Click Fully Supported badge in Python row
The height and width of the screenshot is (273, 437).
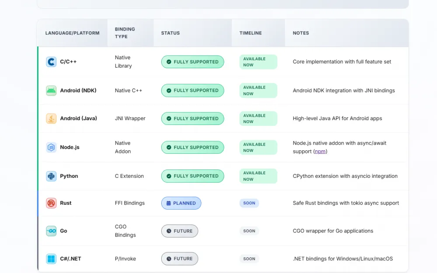click(x=192, y=176)
